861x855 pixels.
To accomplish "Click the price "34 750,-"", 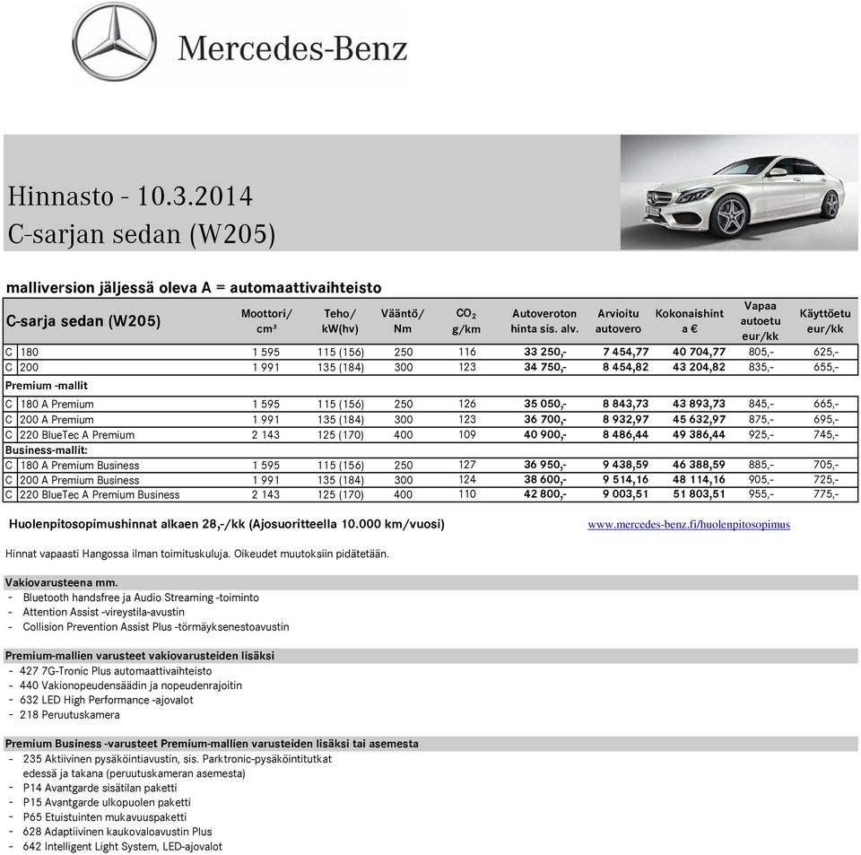I will (545, 367).
